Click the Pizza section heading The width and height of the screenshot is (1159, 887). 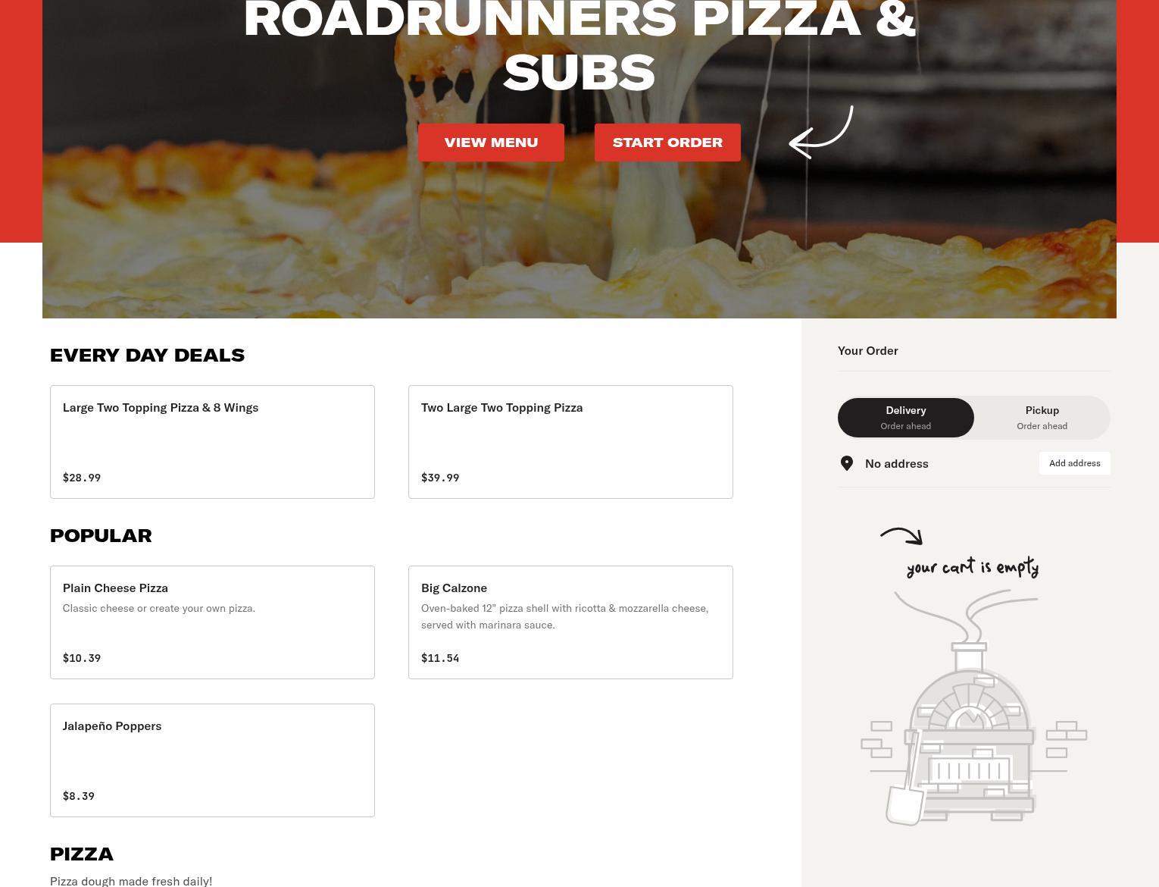click(82, 854)
